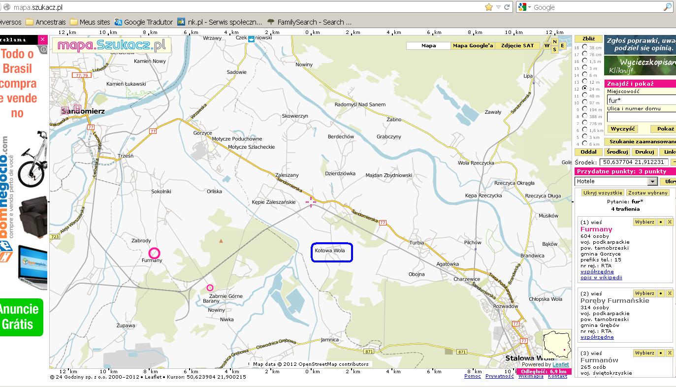
Task: Select zoom level 7 (776 m)
Action: [585, 123]
